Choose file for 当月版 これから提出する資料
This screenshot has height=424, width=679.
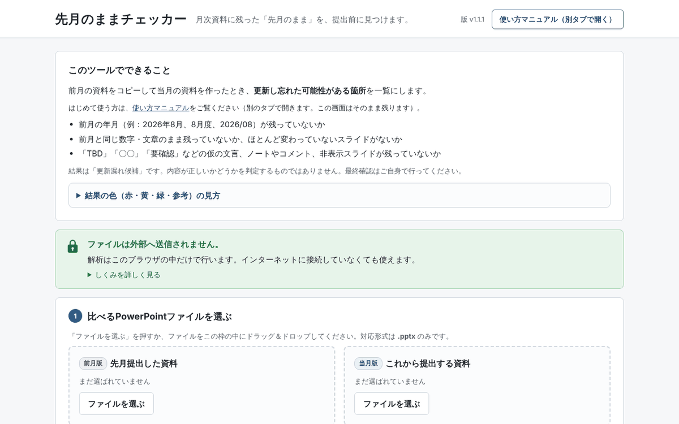pyautogui.click(x=392, y=404)
